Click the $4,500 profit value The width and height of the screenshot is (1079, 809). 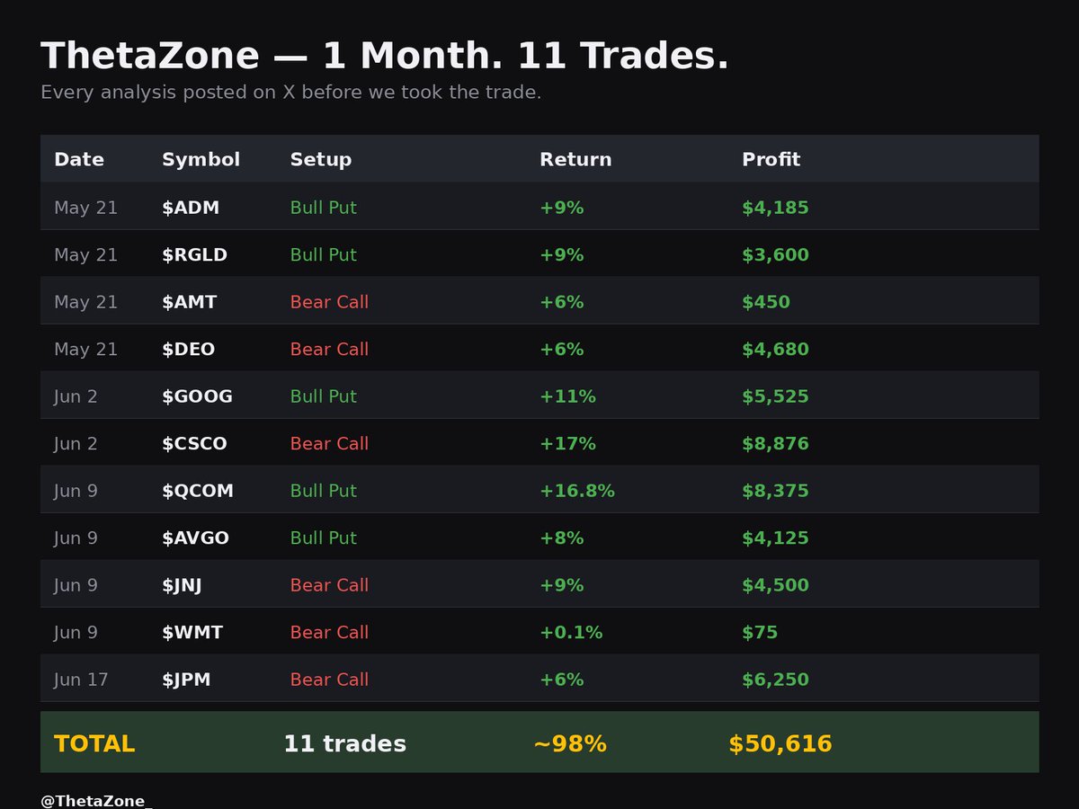(775, 585)
